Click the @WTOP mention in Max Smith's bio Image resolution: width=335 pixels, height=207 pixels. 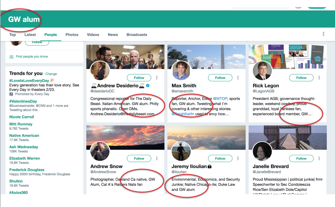[220, 99]
